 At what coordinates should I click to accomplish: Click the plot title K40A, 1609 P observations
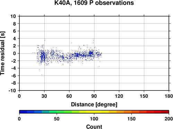click(x=94, y=3)
